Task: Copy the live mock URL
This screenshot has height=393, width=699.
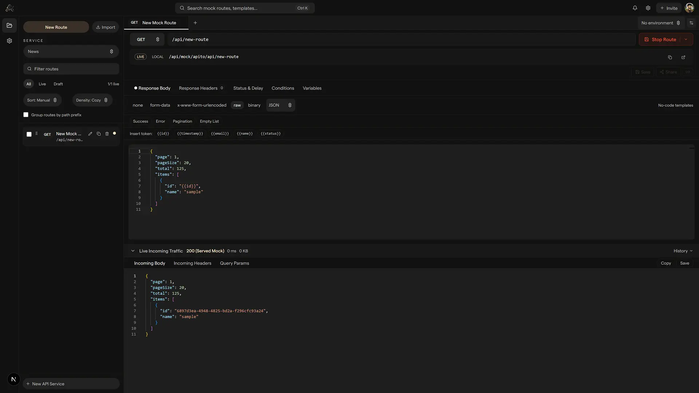Action: [670, 57]
